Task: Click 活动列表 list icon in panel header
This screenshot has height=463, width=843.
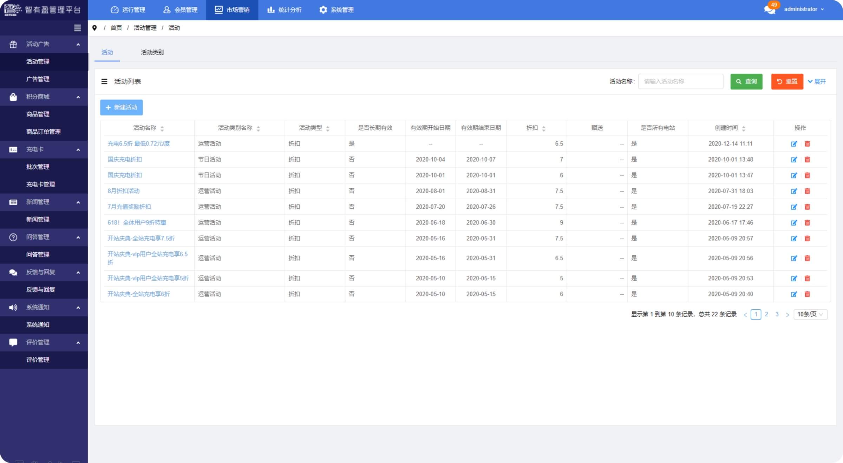Action: pos(104,81)
